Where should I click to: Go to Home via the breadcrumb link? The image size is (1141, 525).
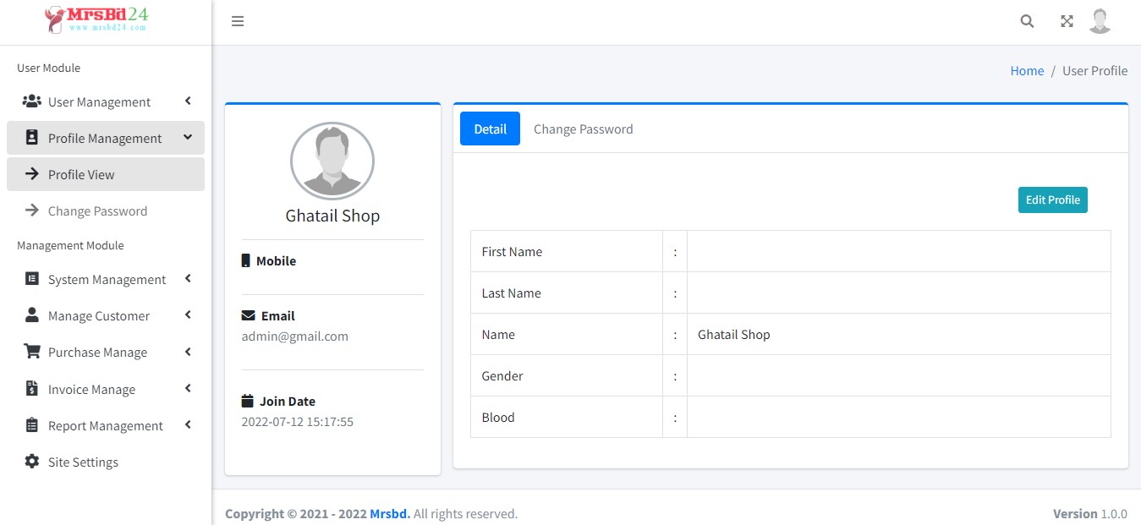1027,70
